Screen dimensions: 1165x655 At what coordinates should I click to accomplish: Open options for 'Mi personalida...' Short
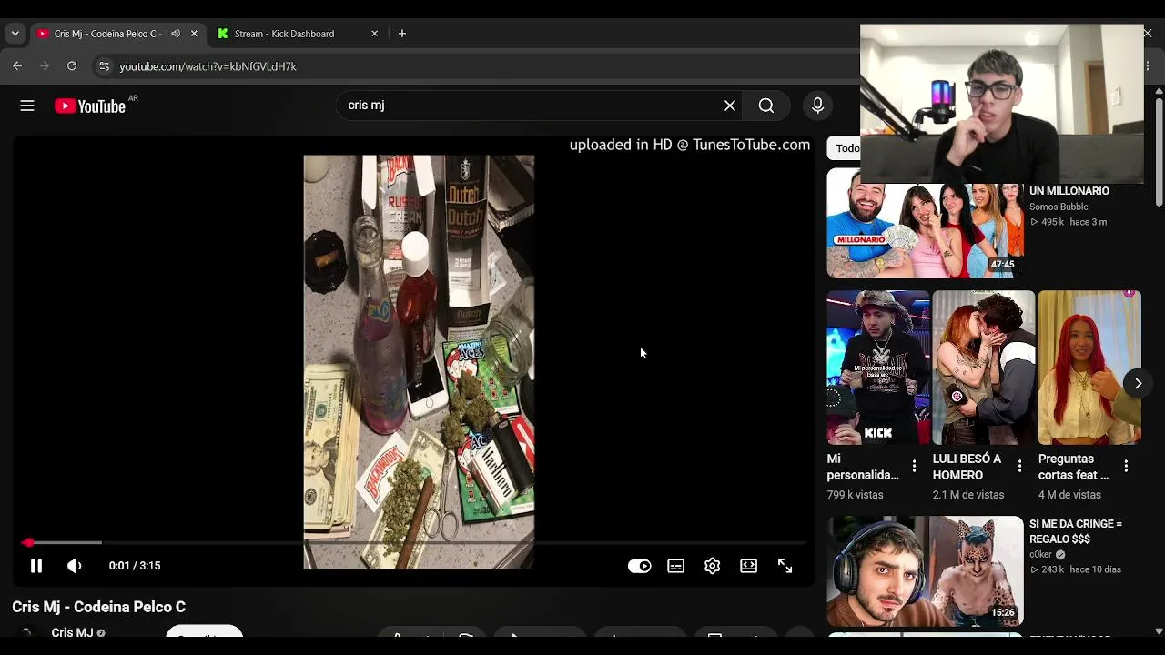tap(914, 466)
